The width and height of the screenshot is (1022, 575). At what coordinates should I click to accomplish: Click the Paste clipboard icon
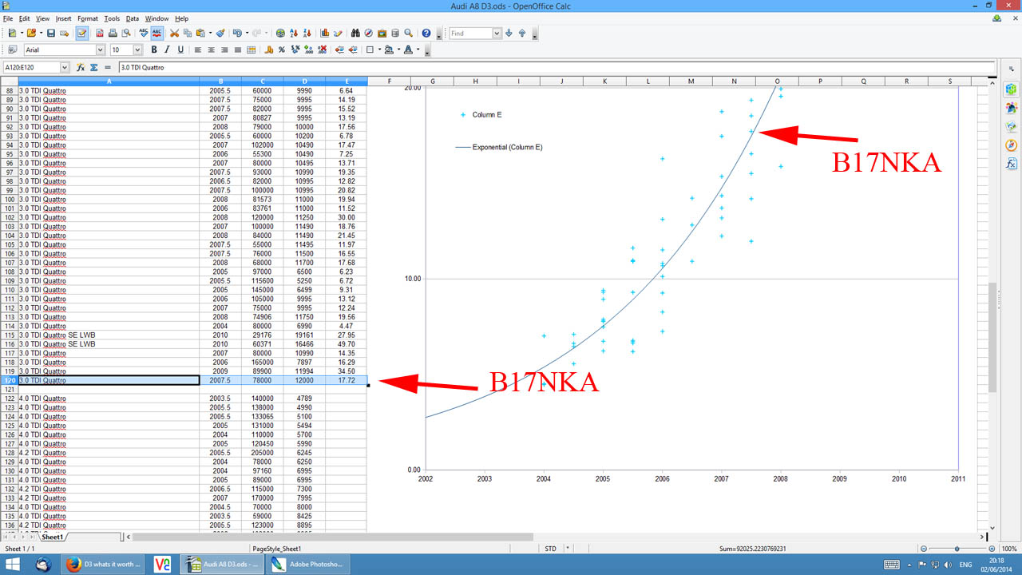point(200,34)
